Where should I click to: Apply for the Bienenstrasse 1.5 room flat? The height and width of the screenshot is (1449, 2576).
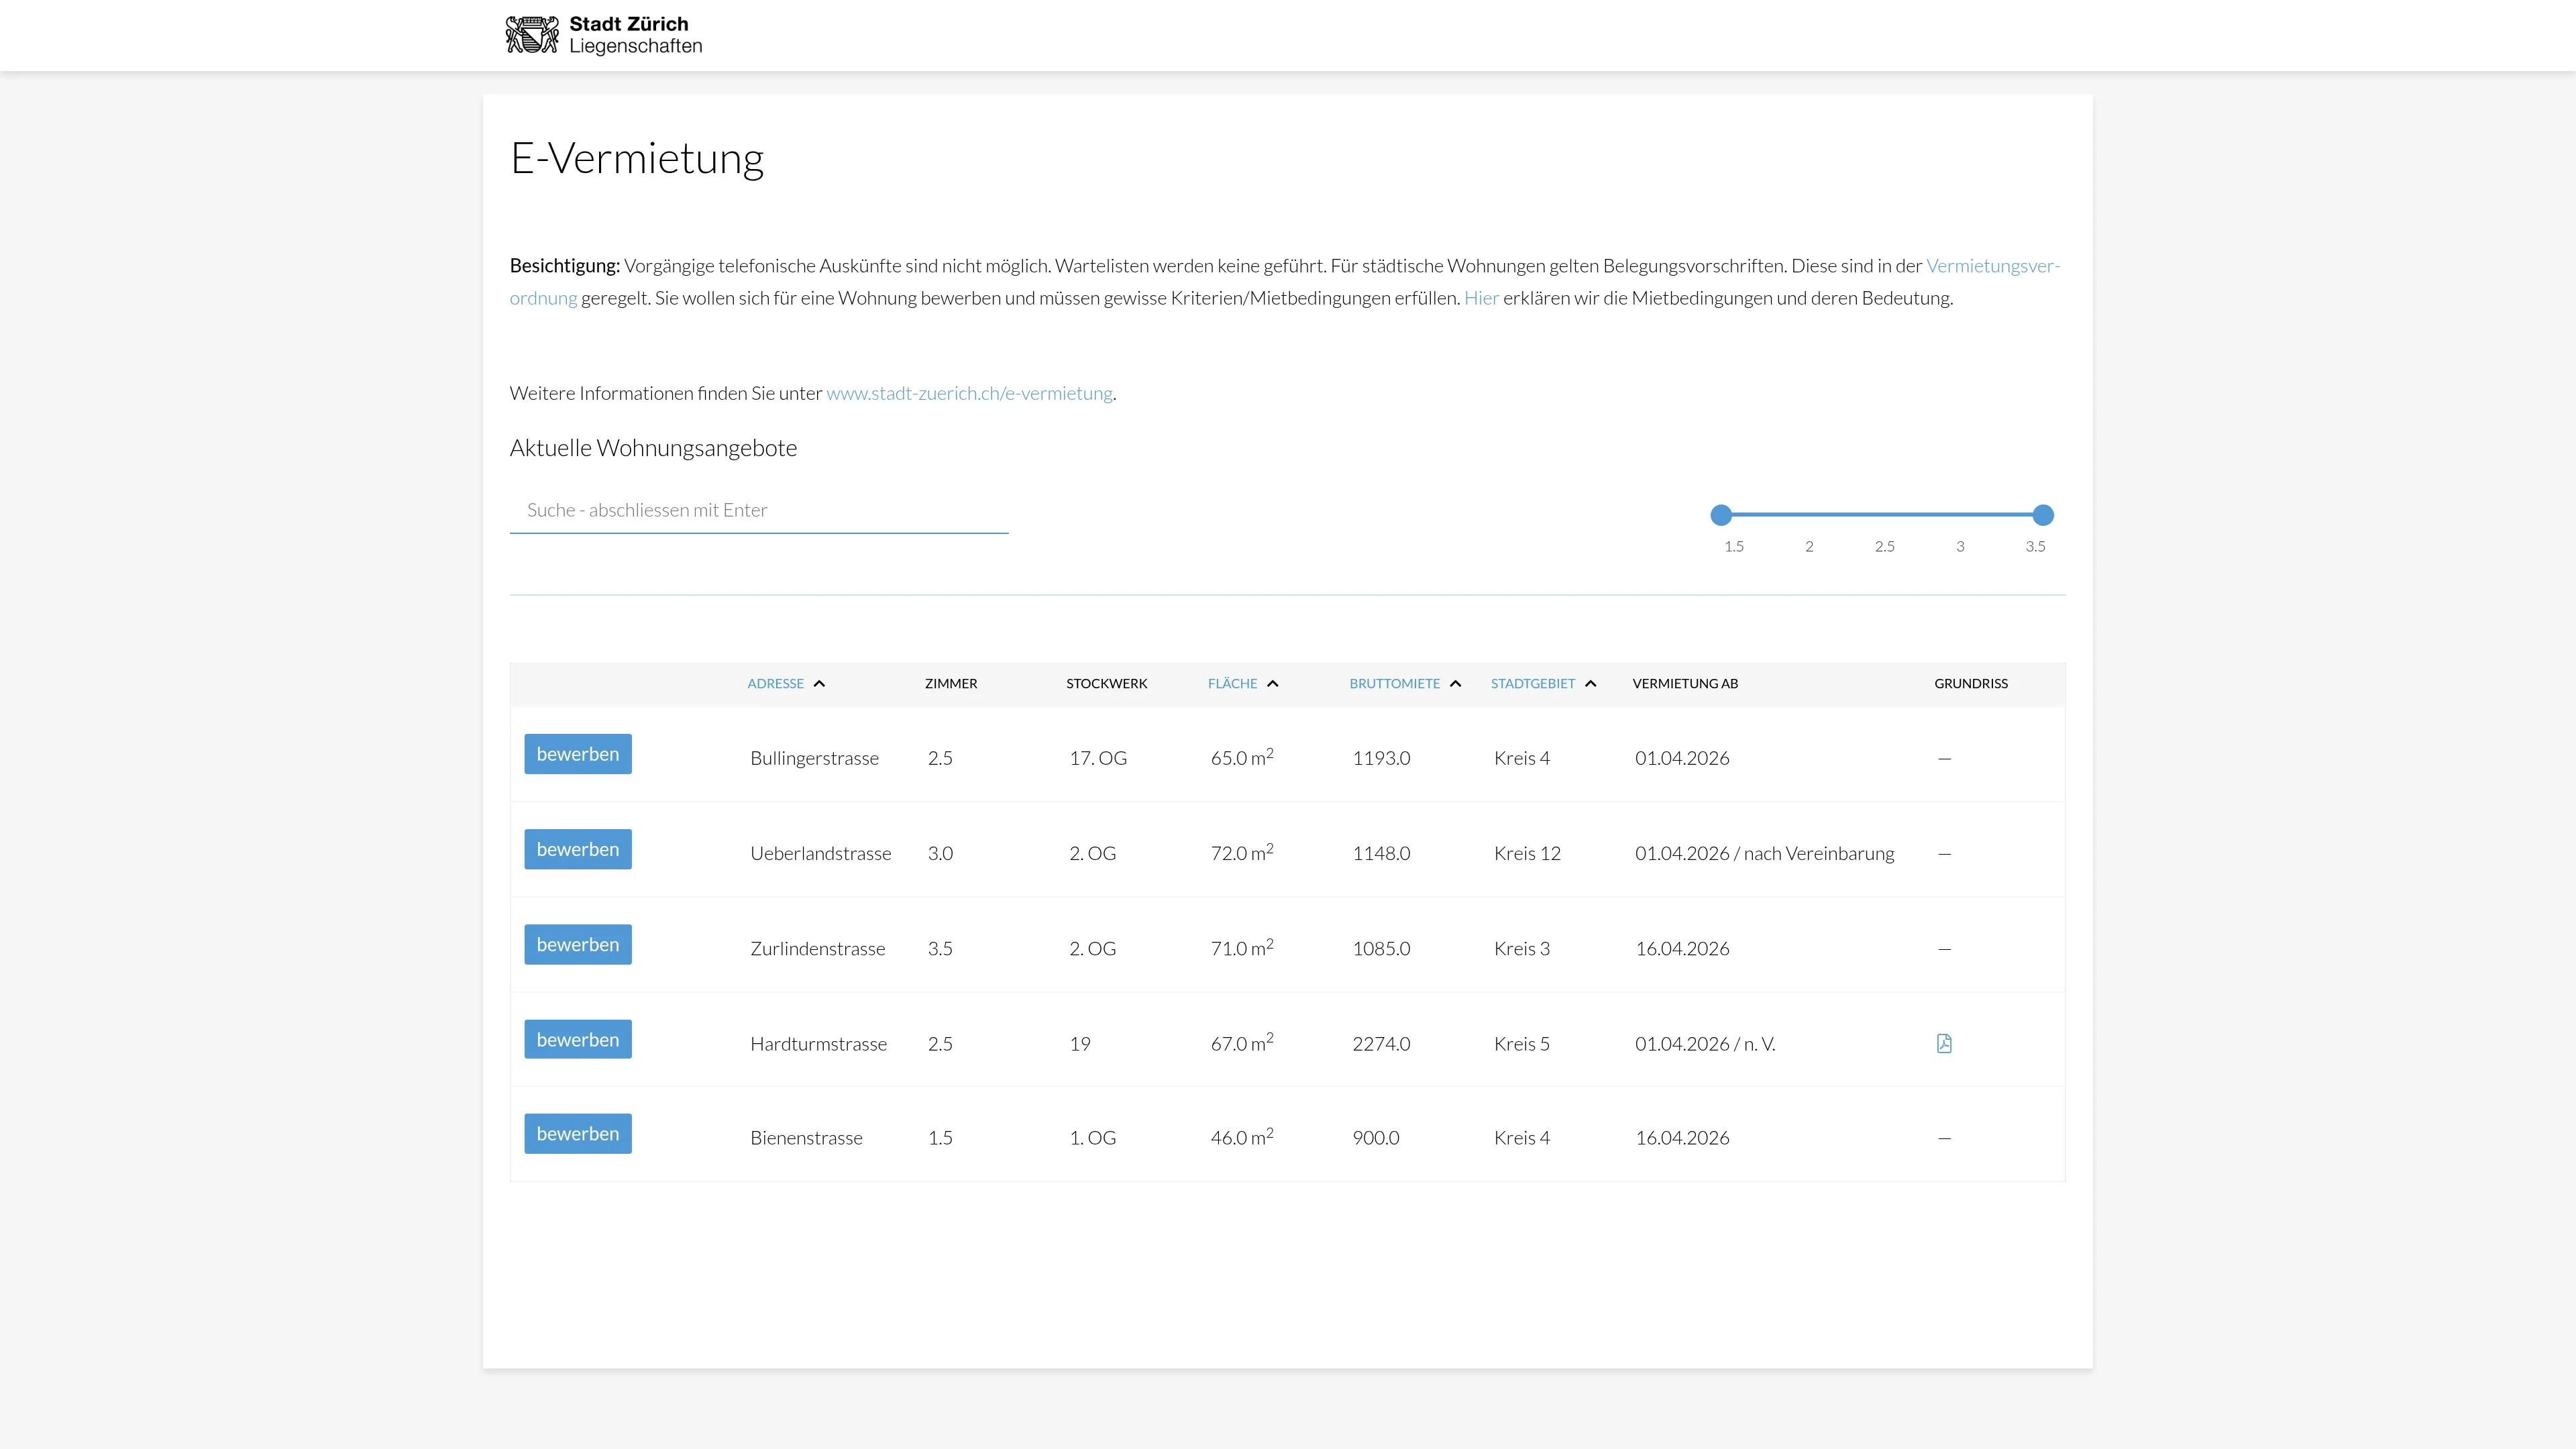click(x=578, y=1134)
